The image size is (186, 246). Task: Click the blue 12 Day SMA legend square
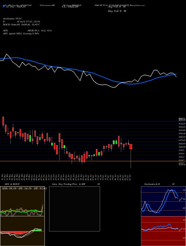point(4,6)
